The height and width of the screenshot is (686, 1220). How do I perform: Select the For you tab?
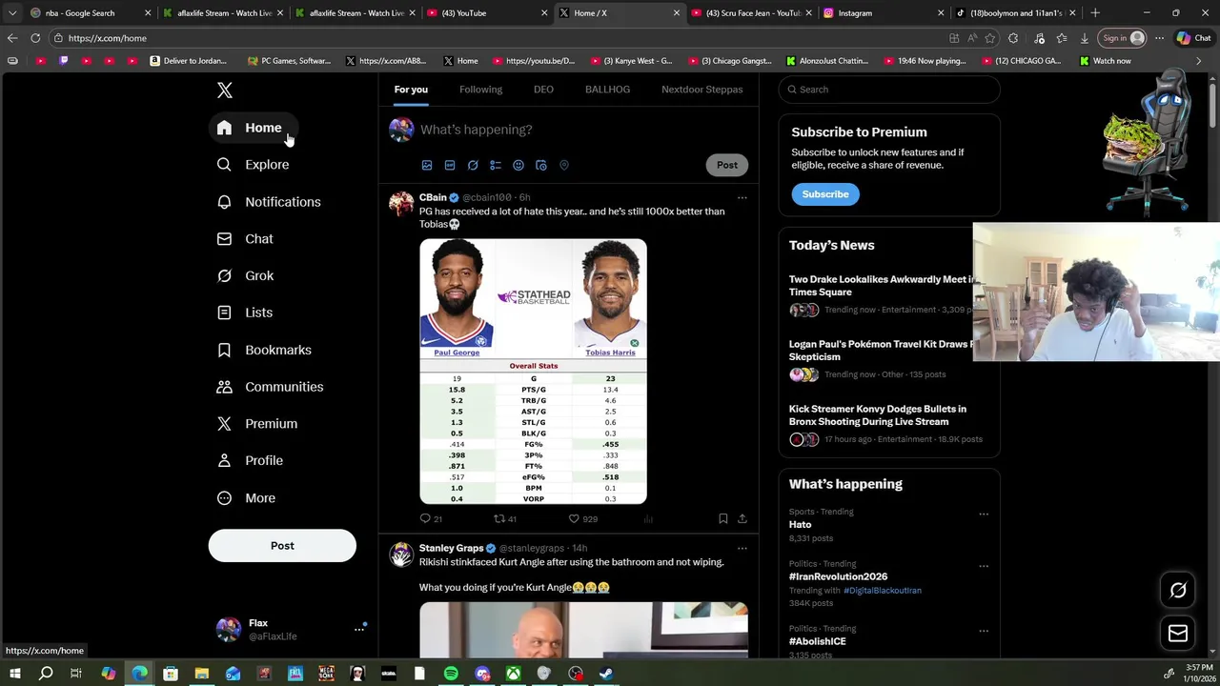411,90
